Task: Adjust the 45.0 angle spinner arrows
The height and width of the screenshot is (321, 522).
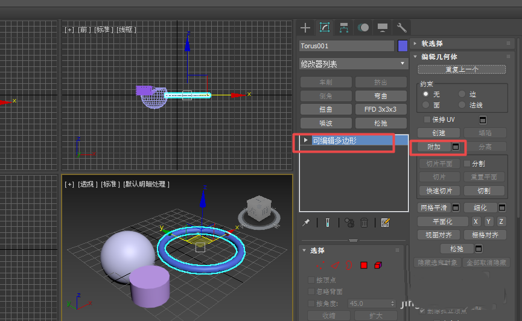Action: coord(392,304)
